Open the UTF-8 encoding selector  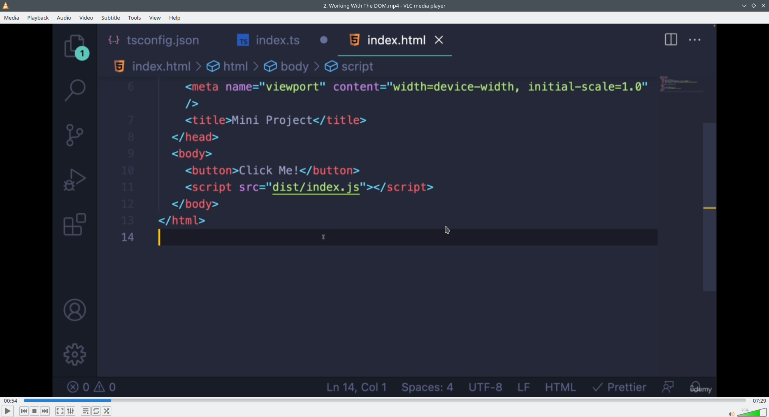coord(485,387)
